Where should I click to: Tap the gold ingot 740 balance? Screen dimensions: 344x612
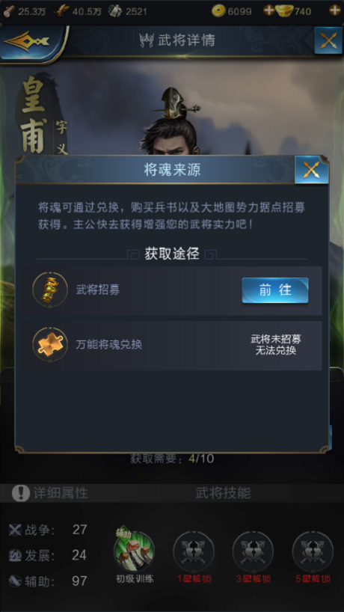[x=293, y=11]
